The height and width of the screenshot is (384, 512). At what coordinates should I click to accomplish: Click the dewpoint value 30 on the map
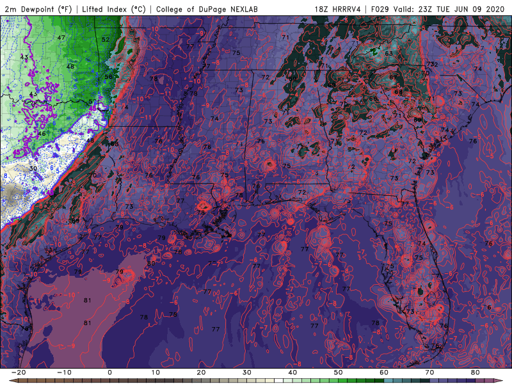(33, 168)
